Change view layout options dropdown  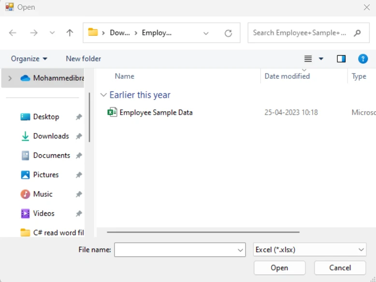click(321, 59)
